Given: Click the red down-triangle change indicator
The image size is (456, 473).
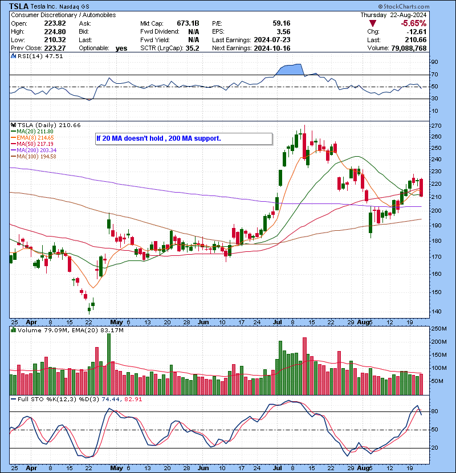Looking at the screenshot, I should pos(373,23).
